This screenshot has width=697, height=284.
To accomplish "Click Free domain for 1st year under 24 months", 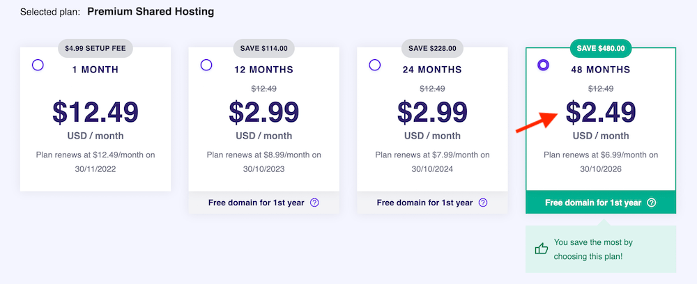I will (424, 203).
